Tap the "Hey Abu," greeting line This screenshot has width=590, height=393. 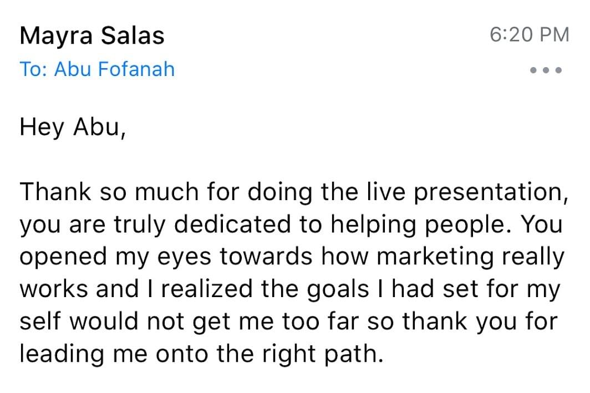73,128
